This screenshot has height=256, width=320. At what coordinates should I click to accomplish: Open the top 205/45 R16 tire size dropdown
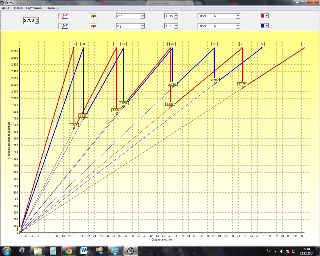coord(238,16)
